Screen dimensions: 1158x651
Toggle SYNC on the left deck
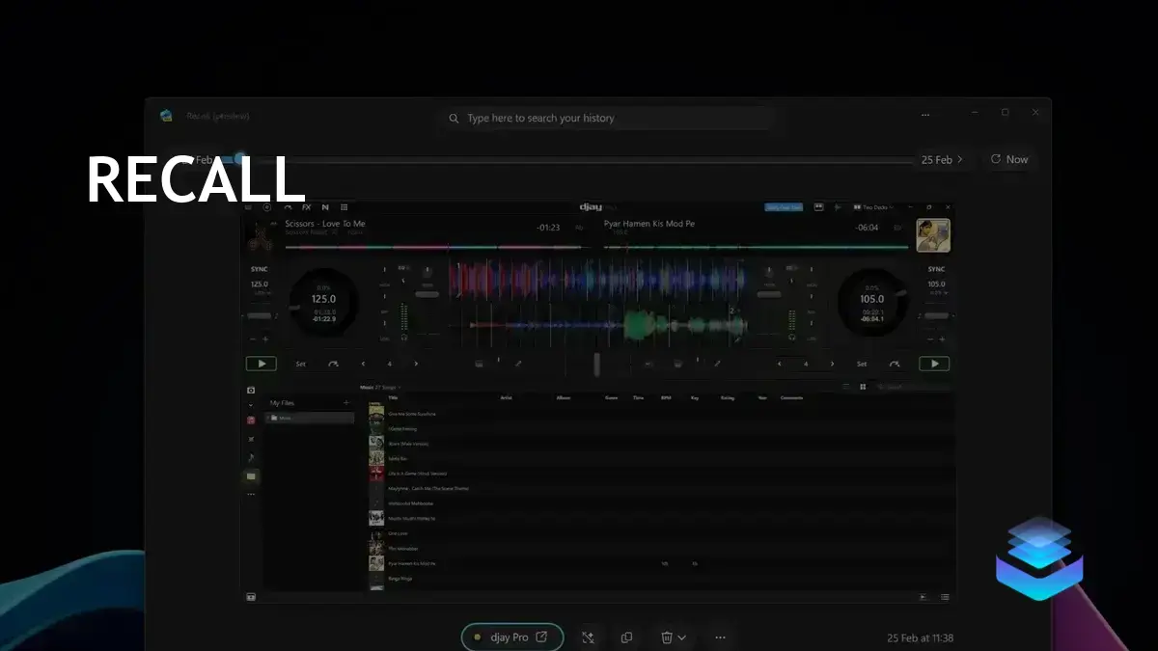pyautogui.click(x=260, y=269)
